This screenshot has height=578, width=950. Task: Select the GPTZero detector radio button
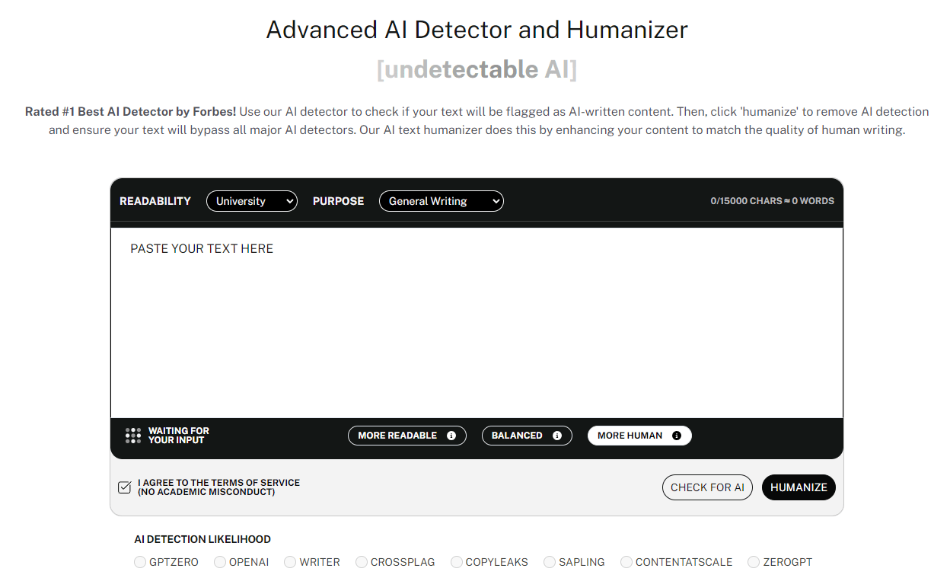tap(140, 562)
